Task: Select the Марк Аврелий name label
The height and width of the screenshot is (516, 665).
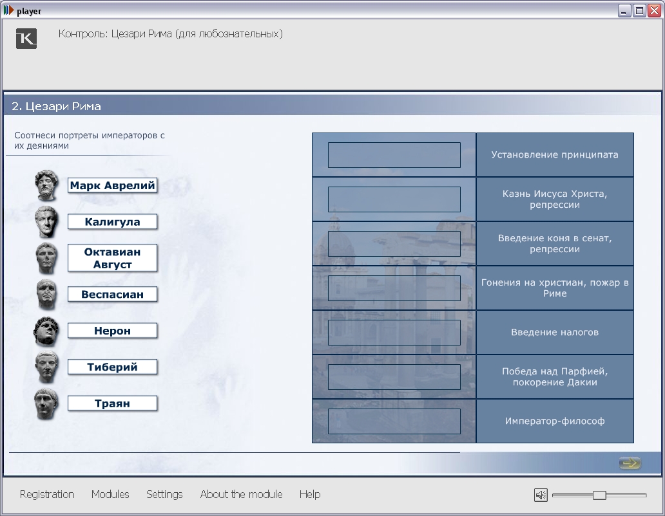Action: (x=112, y=185)
